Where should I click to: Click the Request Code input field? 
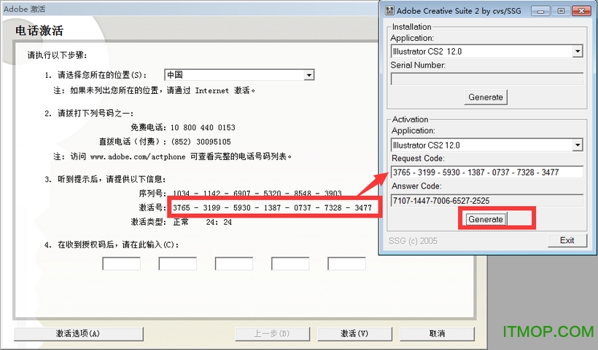[x=487, y=172]
